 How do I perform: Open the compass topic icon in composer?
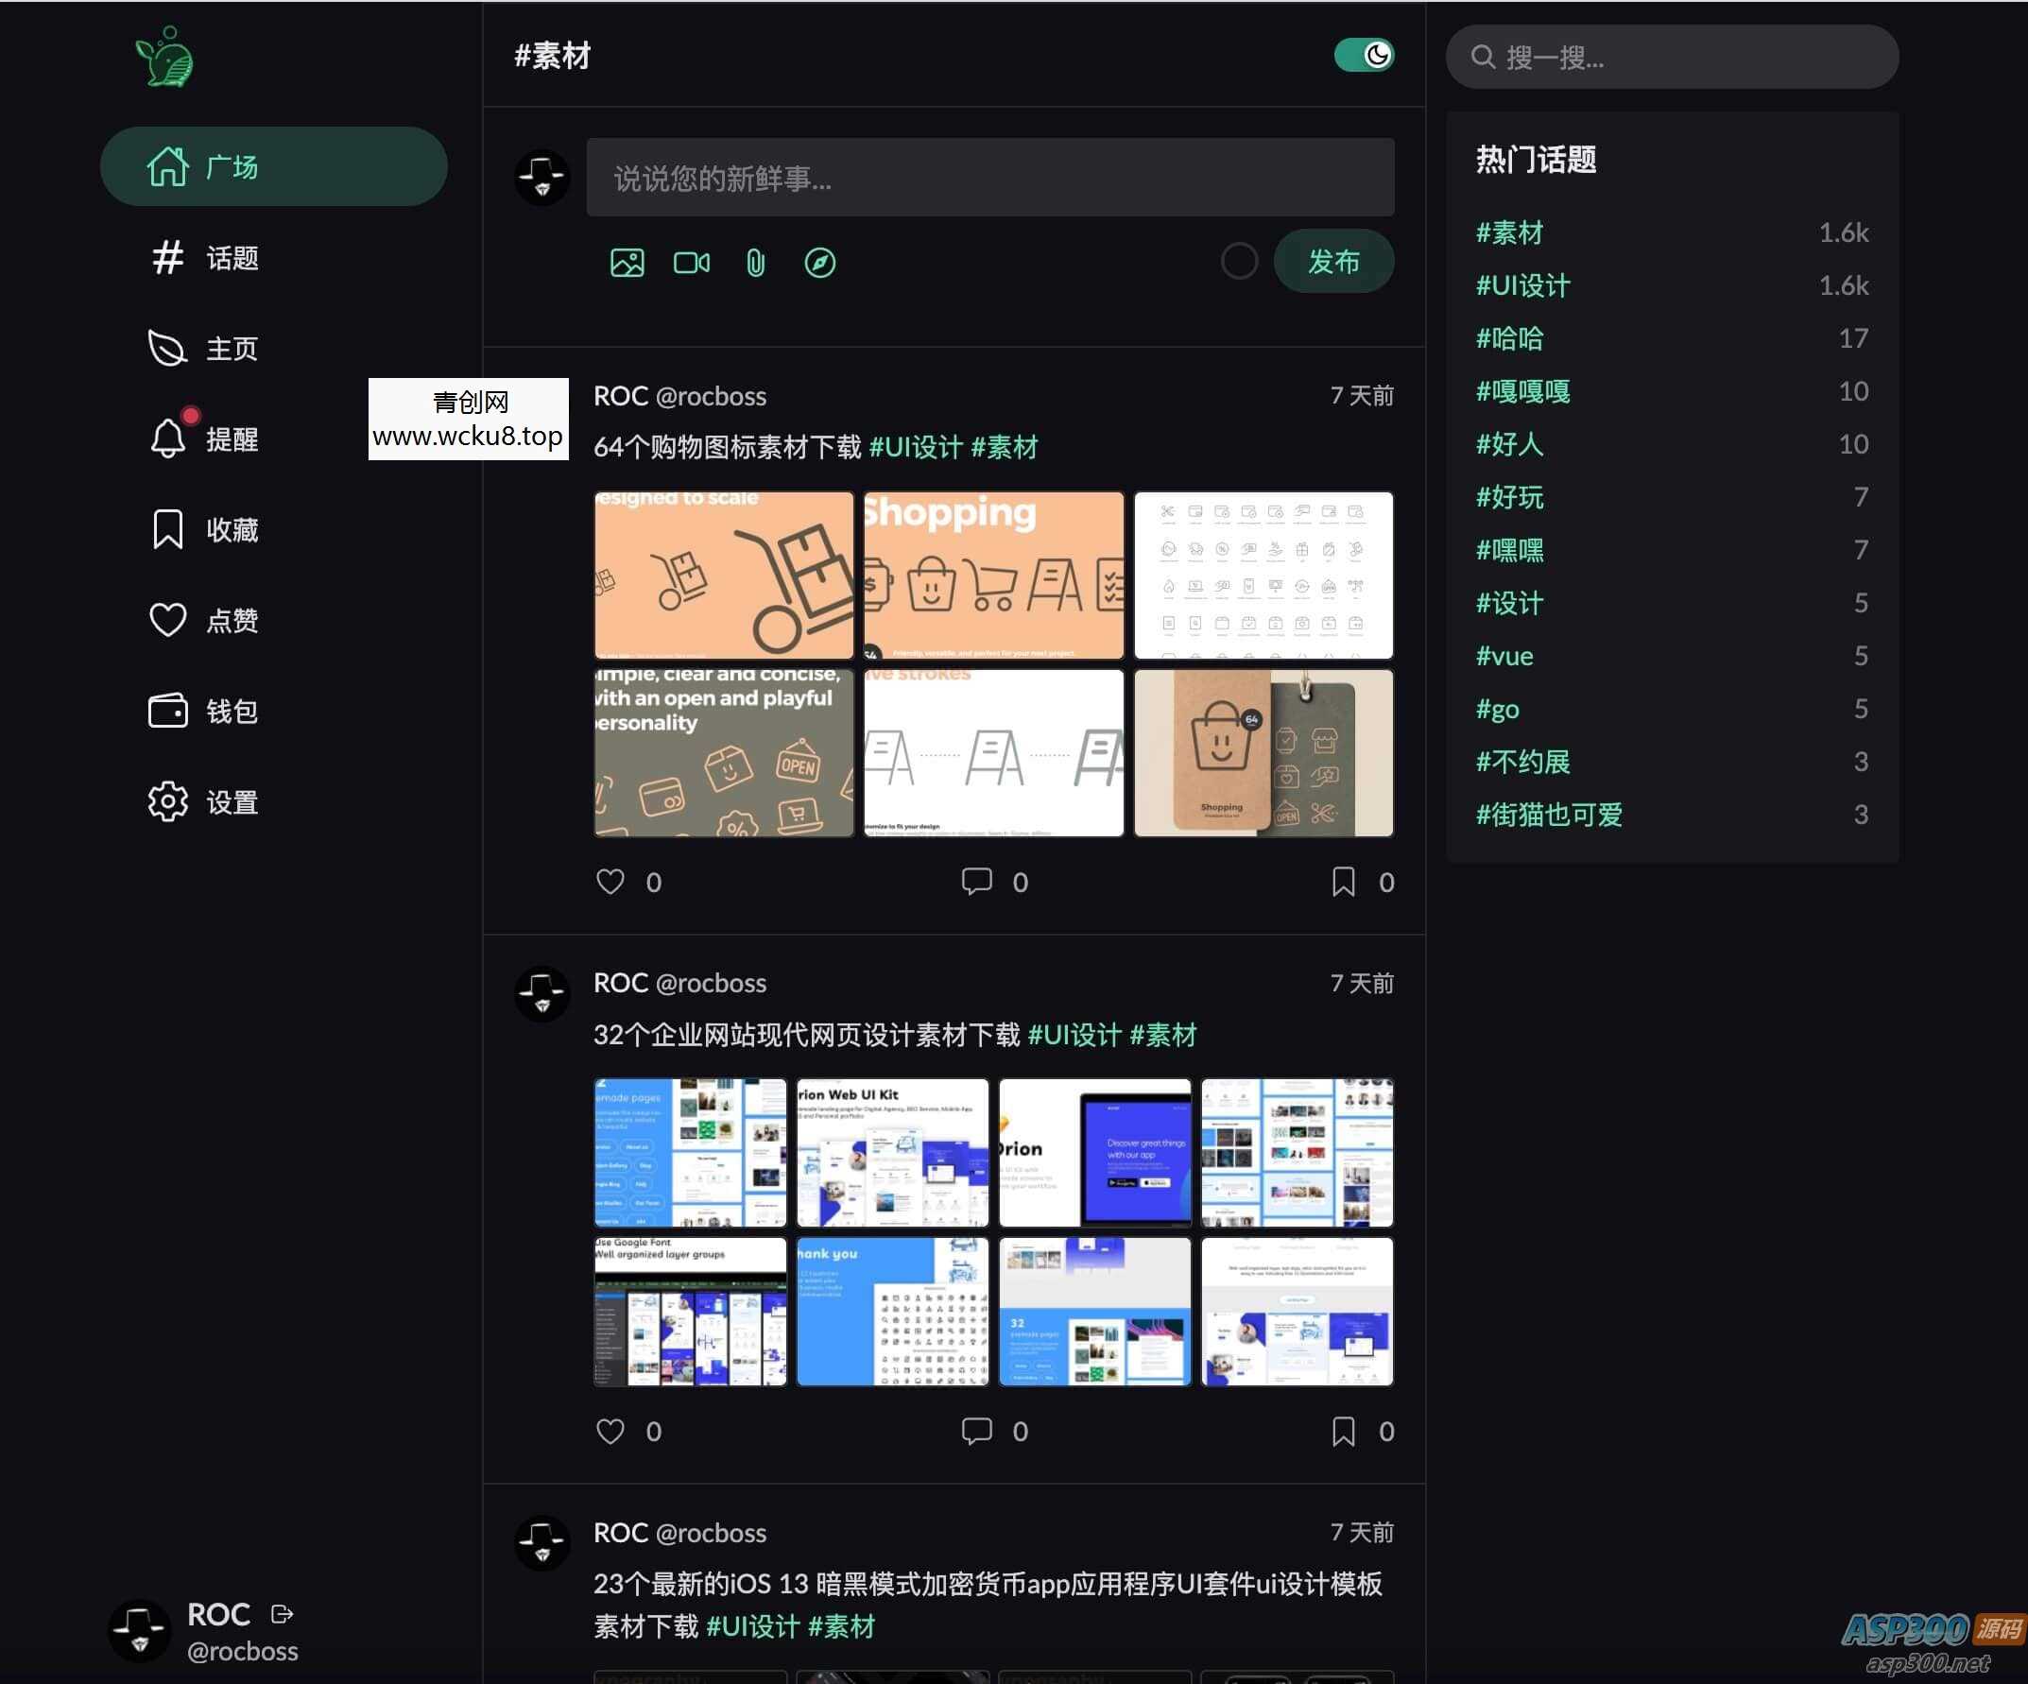click(x=819, y=261)
